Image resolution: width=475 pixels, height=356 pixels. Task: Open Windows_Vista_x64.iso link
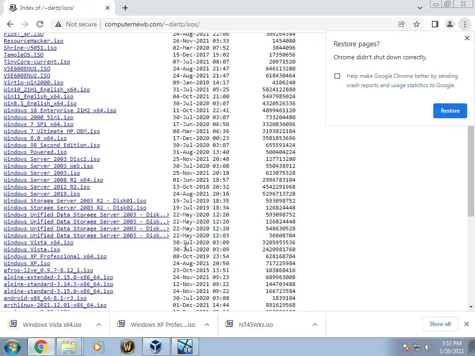tap(39, 242)
